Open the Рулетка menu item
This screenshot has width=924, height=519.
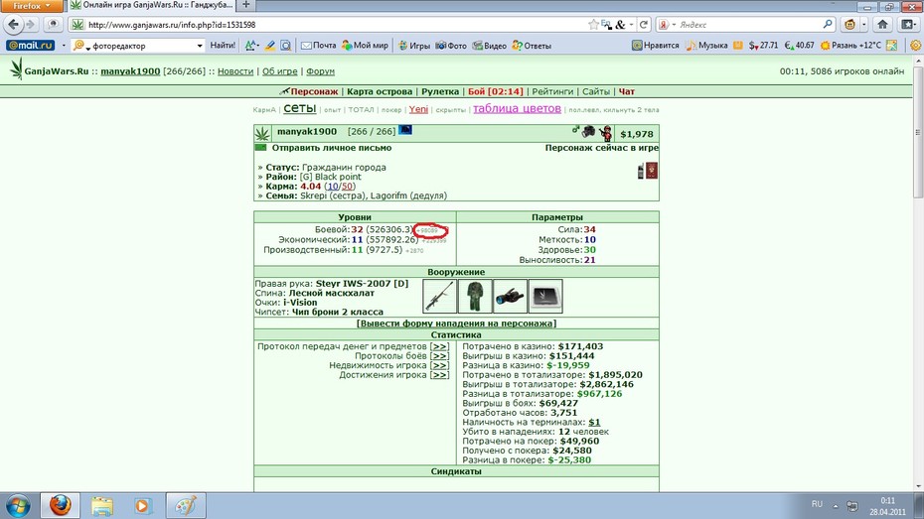[x=440, y=92]
